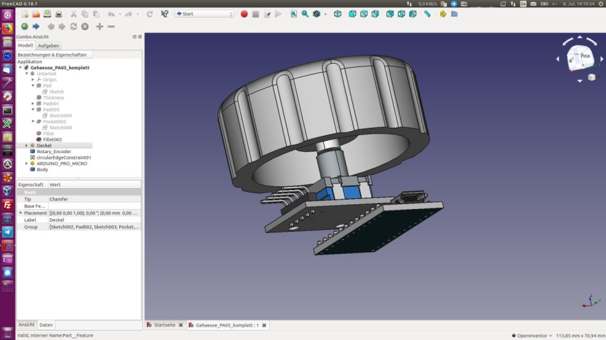606x340 pixels.
Task: Stop loading with the X circle icon
Action: point(85,26)
